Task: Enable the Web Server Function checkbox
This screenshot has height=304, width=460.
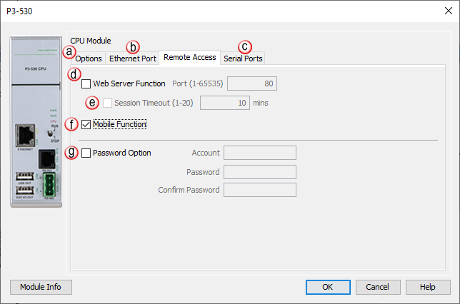Action: pos(86,84)
